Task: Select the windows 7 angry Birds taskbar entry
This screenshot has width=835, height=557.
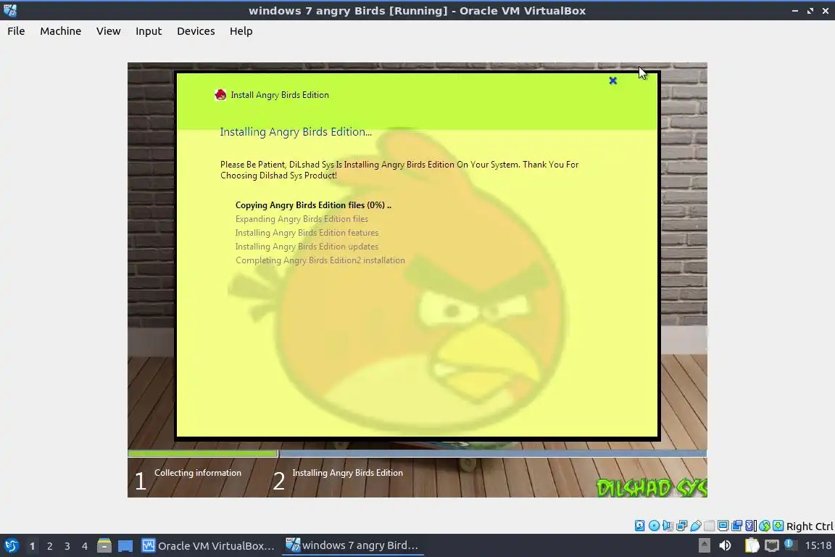Action: point(352,545)
